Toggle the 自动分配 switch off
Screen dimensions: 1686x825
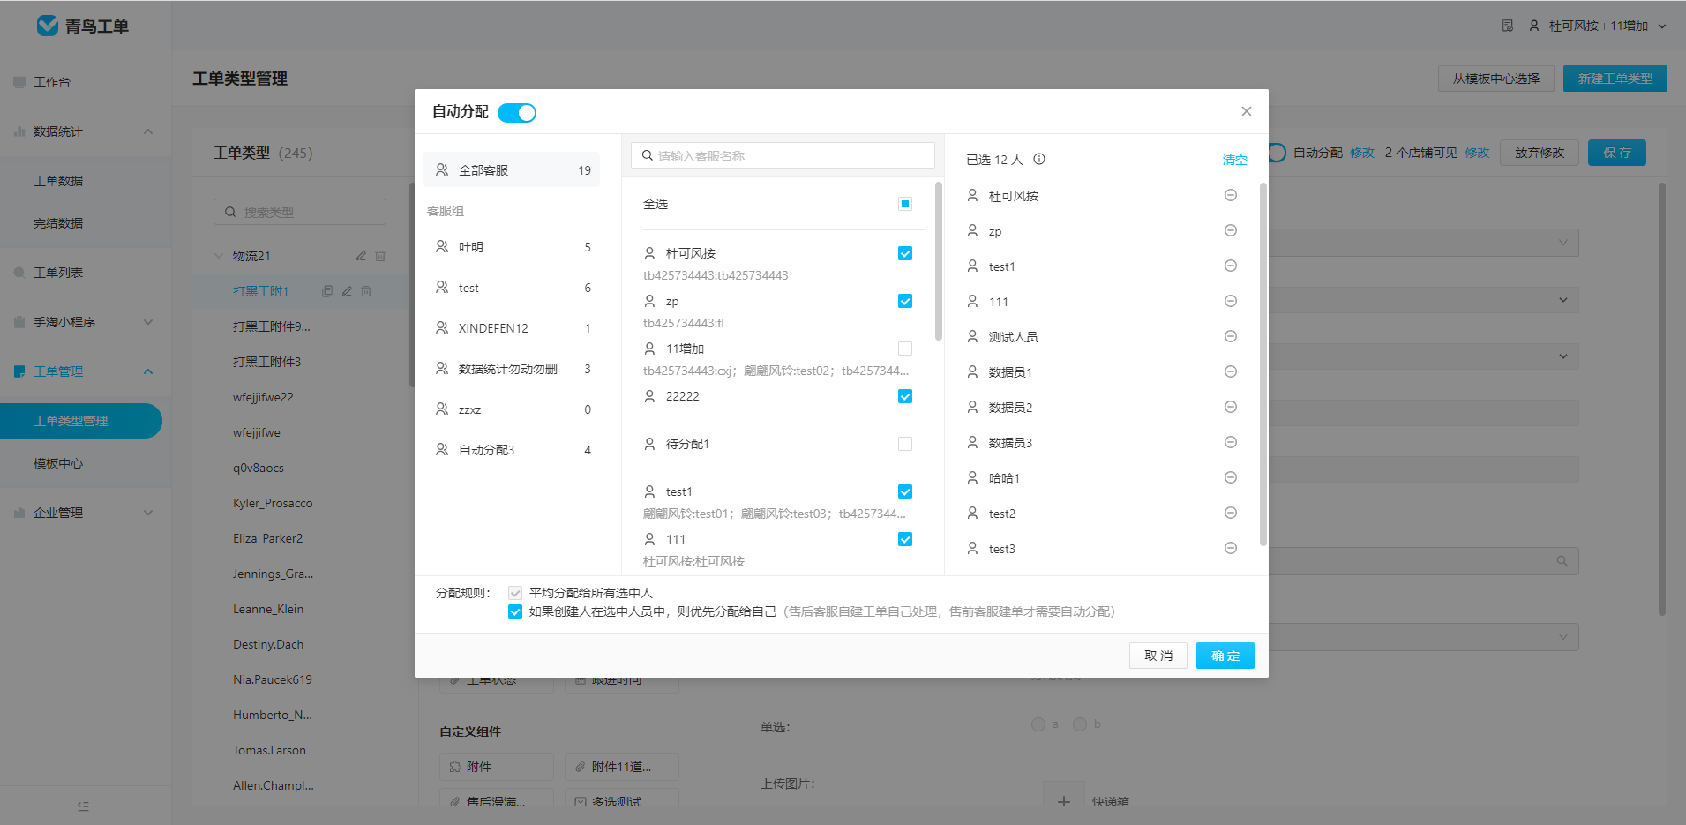[x=517, y=113]
